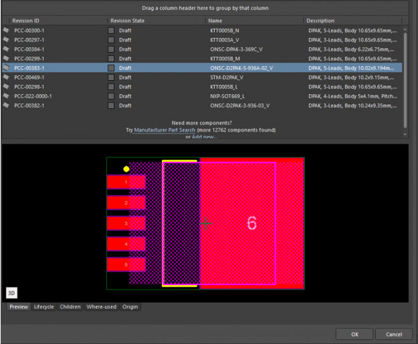Toggle the Draft state box for KTT0005B_N
418x344 pixels.
tap(111, 30)
